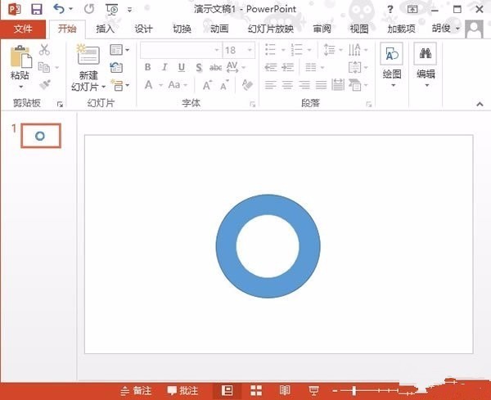The image size is (491, 400).
Task: Start slideshow from status bar icon
Action: coord(313,391)
